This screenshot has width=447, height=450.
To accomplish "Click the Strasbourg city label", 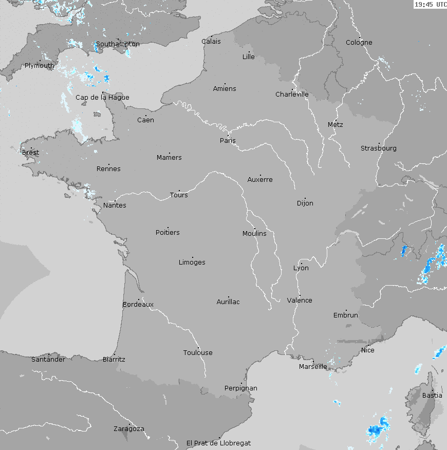I will pyautogui.click(x=378, y=148).
